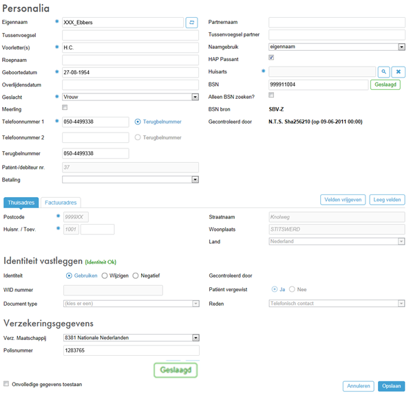This screenshot has height=395, width=411.
Task: Choose Wijzigen identity option
Action: 105,275
